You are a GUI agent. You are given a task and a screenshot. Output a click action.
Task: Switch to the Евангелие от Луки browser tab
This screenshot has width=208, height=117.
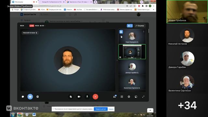[x=79, y=2]
